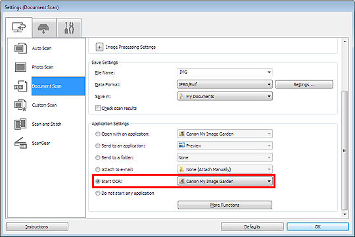Open the Save in dropdown
355x237 pixels.
pos(225,96)
